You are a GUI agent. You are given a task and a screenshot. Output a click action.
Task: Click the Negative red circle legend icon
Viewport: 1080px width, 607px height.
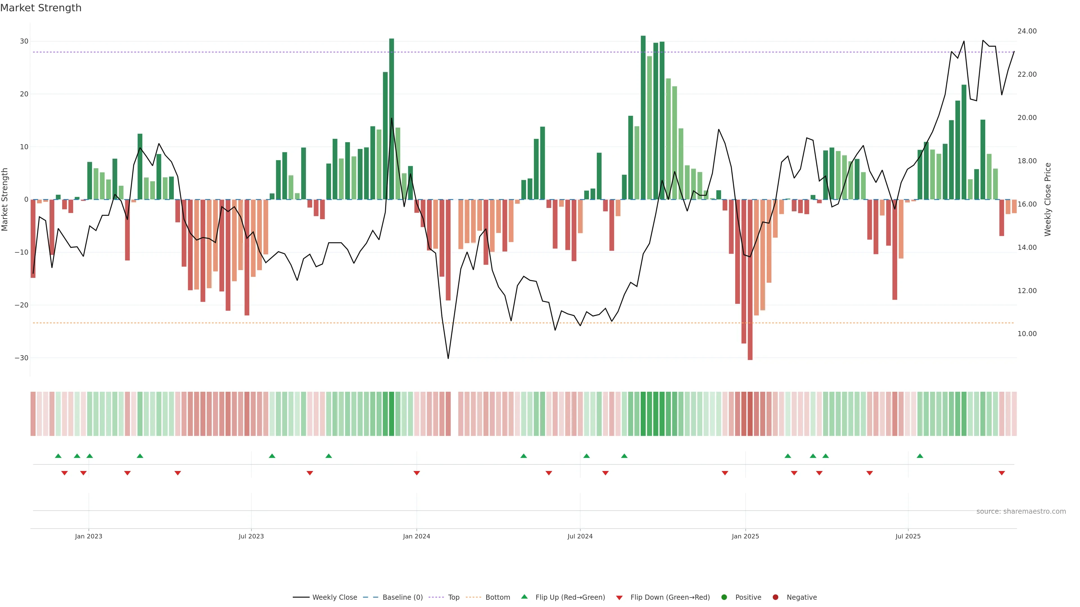775,597
